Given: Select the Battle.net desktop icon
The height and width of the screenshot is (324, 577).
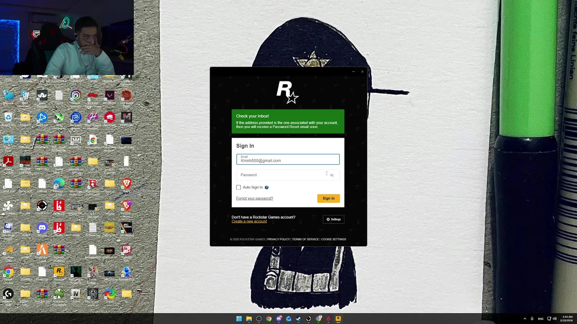Looking at the screenshot, I should tap(42, 119).
